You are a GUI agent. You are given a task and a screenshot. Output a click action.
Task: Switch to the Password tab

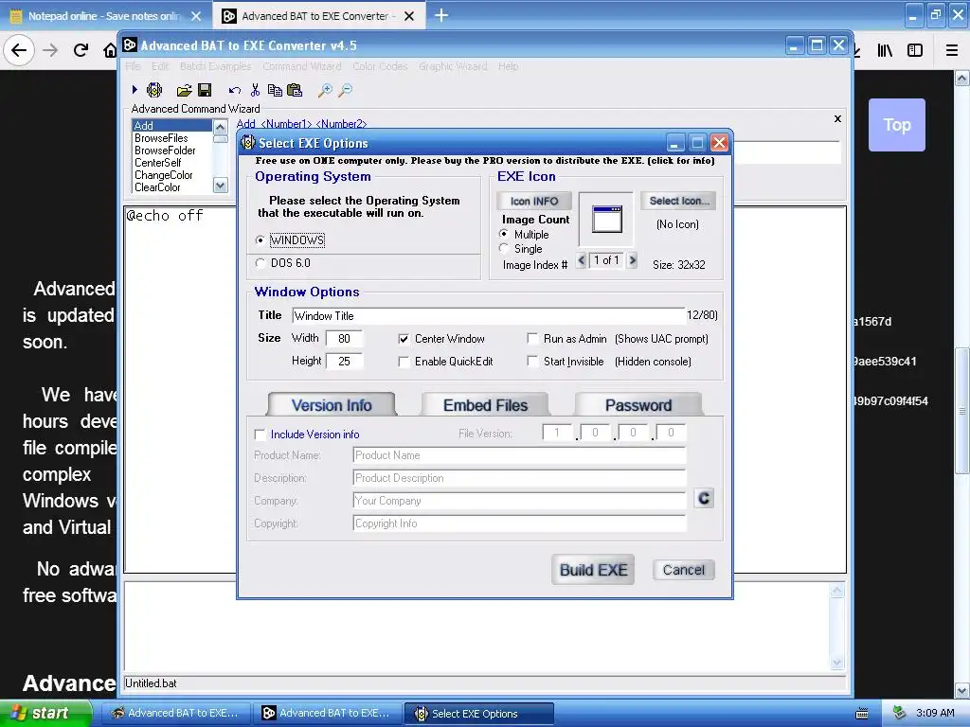click(x=638, y=405)
